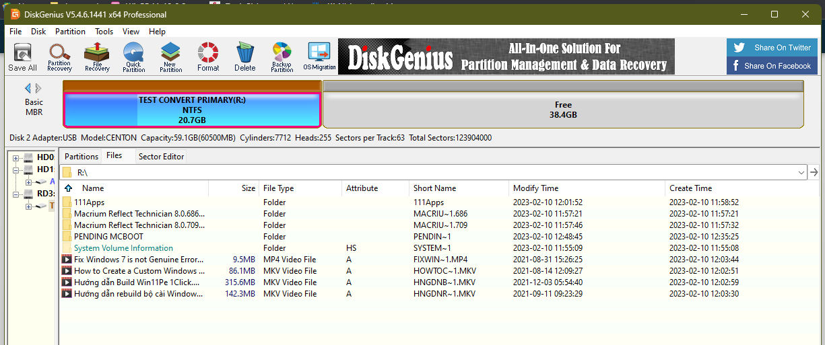
Task: Launch the File Recovery tool
Action: pyautogui.click(x=97, y=56)
